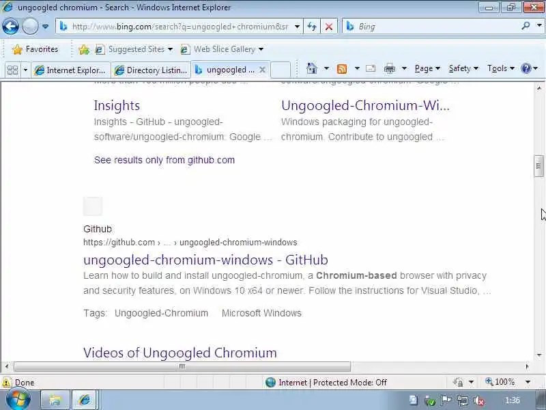The height and width of the screenshot is (410, 546).
Task: Expand the Home button dropdown arrow
Action: (x=326, y=68)
